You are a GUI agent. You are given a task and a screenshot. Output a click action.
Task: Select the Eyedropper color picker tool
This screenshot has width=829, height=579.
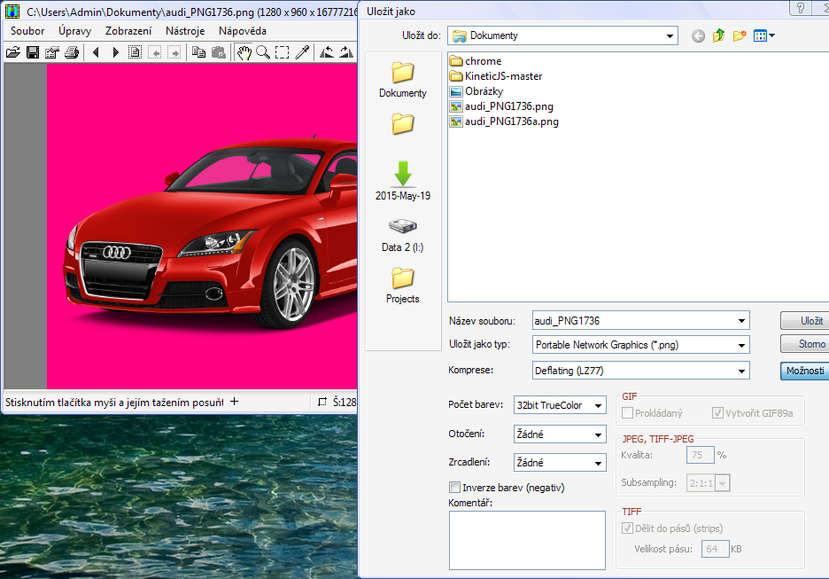(302, 51)
